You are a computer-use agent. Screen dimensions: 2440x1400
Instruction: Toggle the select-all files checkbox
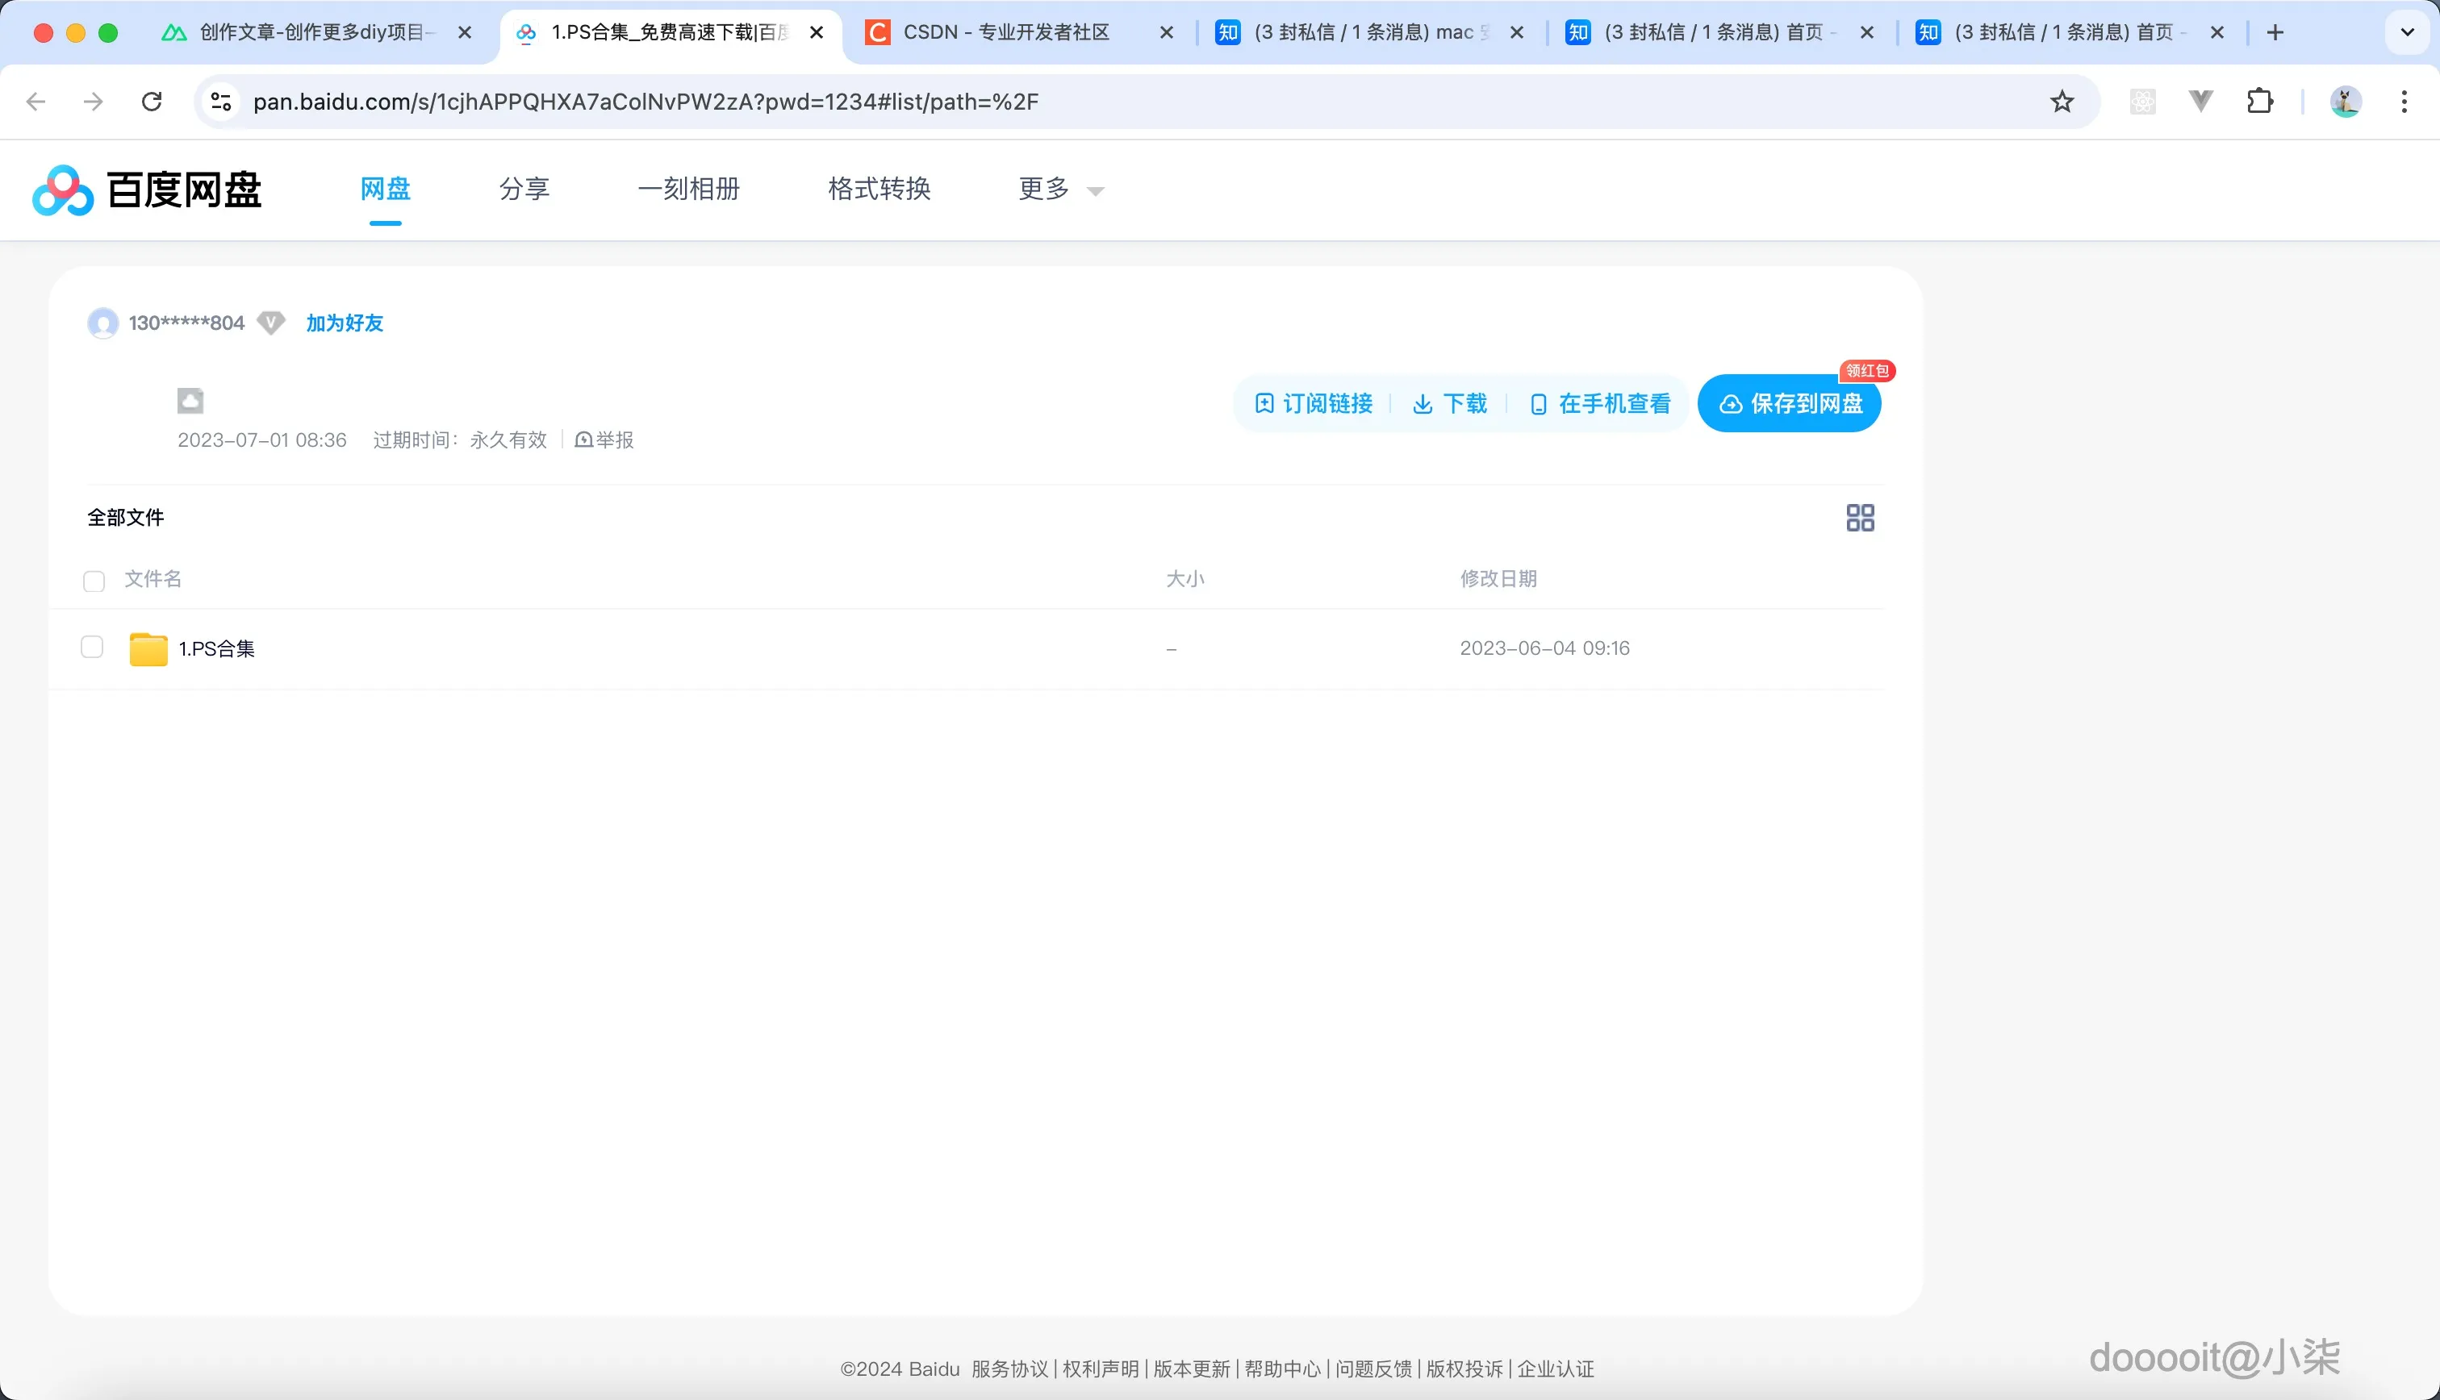coord(92,581)
